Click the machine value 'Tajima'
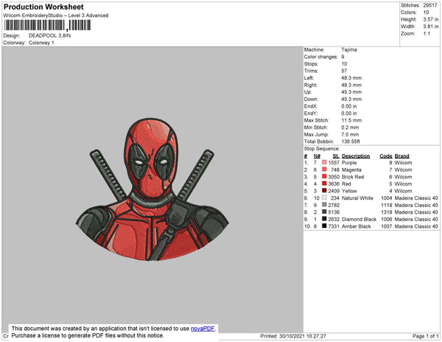The image size is (442, 342). 349,49
